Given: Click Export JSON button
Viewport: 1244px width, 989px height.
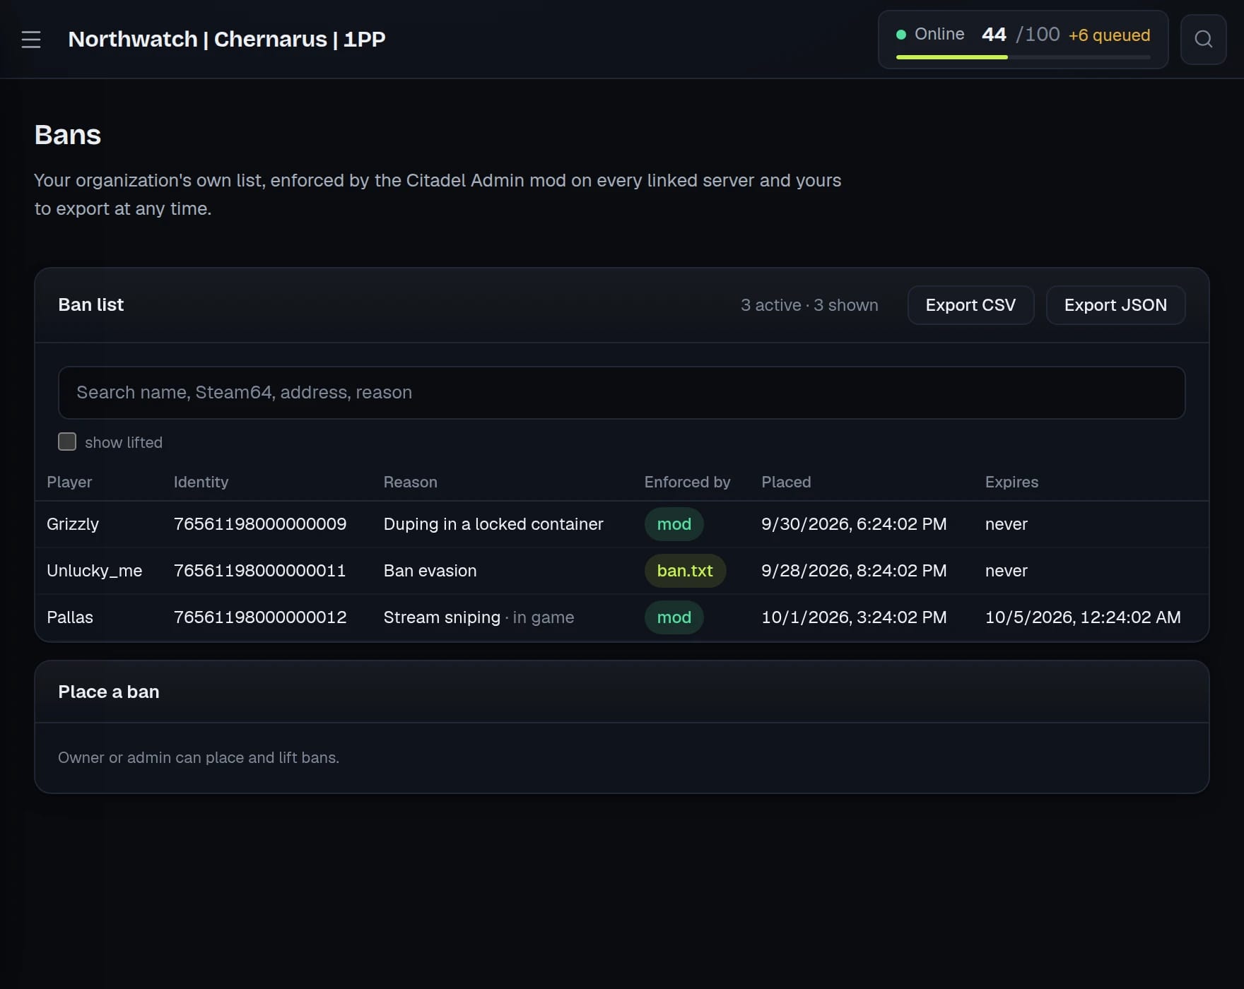Looking at the screenshot, I should [1115, 305].
